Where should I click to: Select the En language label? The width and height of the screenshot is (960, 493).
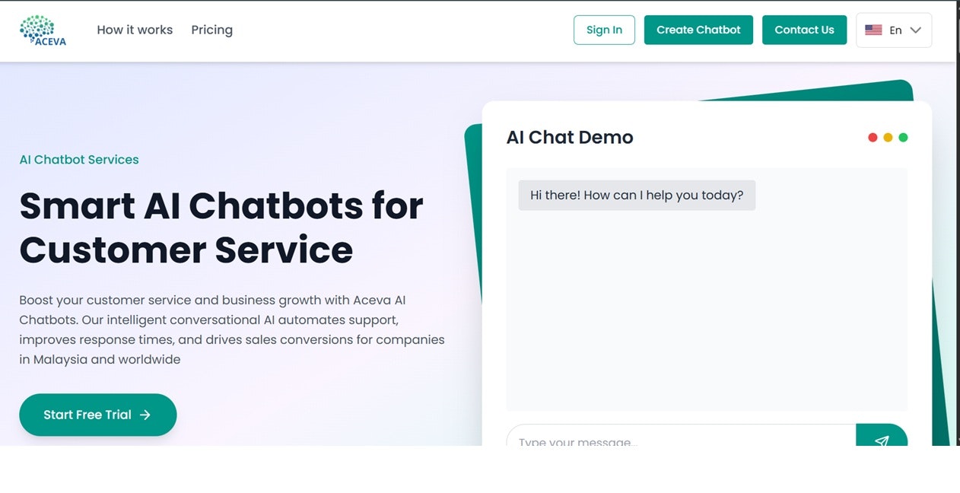tap(895, 30)
